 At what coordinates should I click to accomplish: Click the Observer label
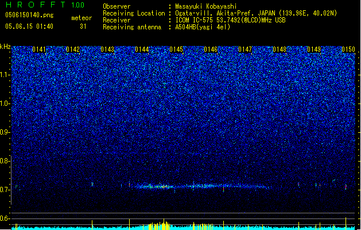(x=117, y=6)
